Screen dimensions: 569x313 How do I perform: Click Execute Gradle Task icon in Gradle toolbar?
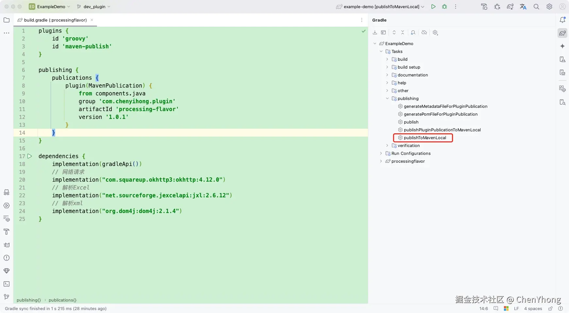tap(383, 32)
